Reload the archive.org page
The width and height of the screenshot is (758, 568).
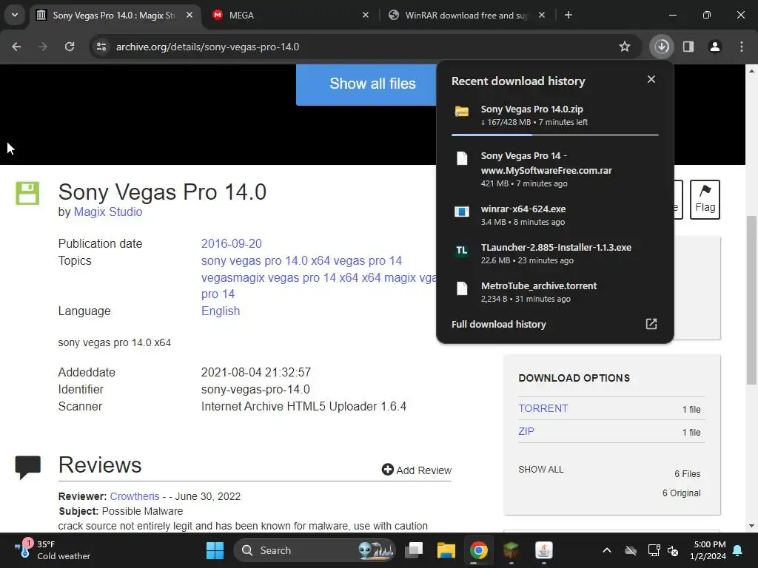click(70, 47)
